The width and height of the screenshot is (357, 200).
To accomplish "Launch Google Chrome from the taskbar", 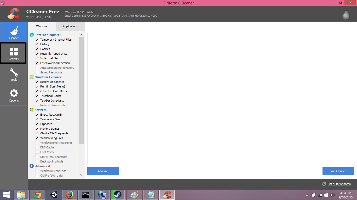I will tap(37, 195).
